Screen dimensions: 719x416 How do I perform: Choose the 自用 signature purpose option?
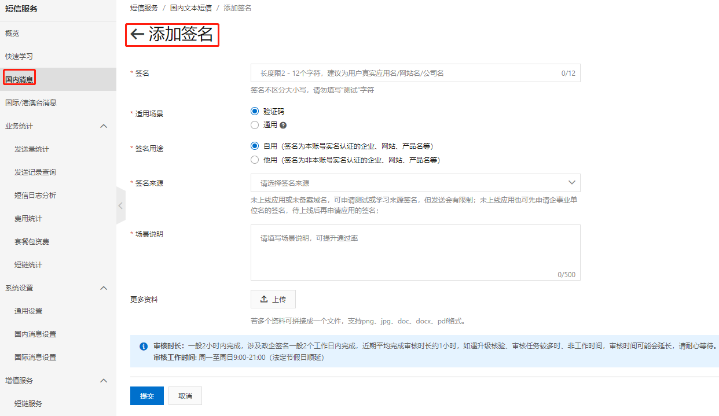pos(255,146)
